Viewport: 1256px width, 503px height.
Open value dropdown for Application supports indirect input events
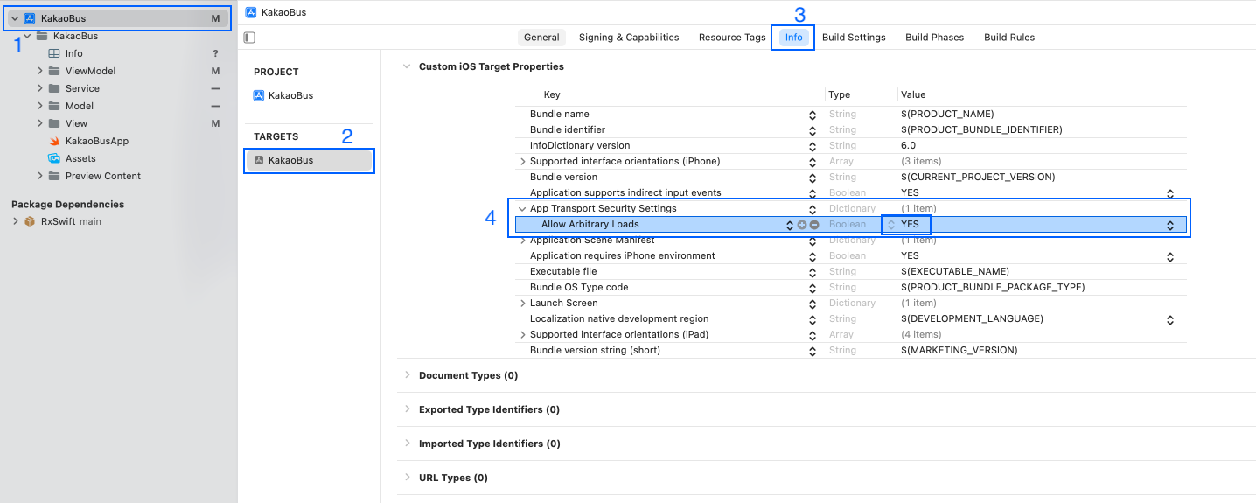1169,193
